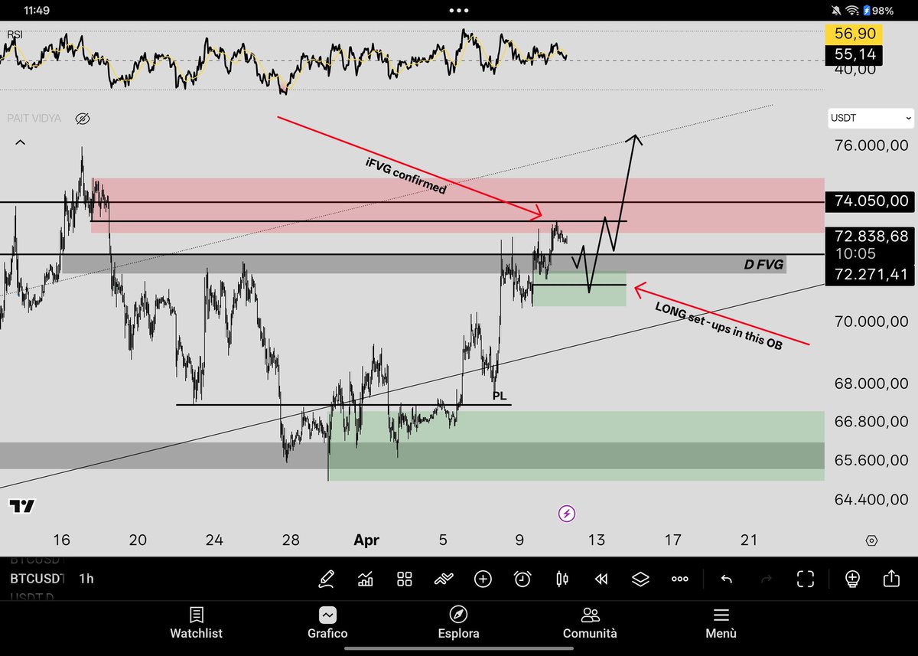Collapse indicator legend with chevron arrow
Screen dimensions: 918x656
point(20,142)
